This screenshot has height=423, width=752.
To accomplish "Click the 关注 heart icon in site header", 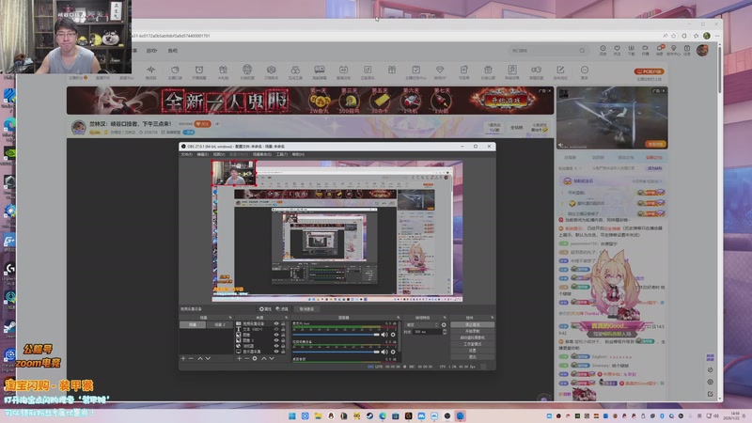I will click(617, 49).
